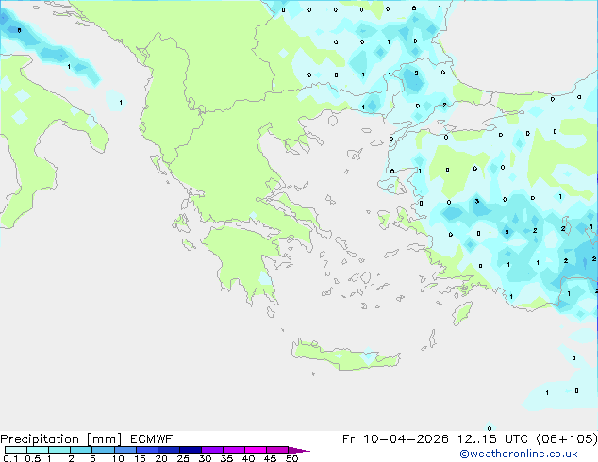Pick the 10–15 mm legend color swatch
The width and height of the screenshot is (598, 462).
(x=125, y=450)
